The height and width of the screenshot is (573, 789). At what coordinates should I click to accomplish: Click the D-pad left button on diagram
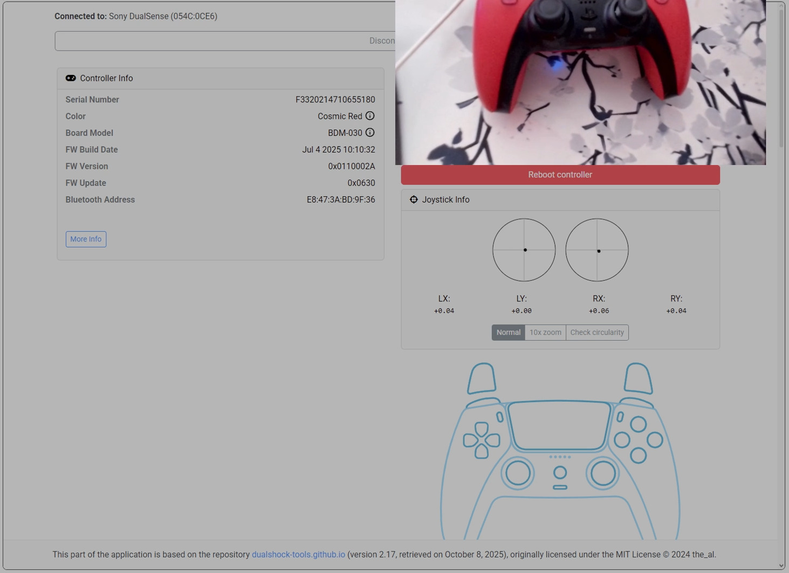[470, 440]
